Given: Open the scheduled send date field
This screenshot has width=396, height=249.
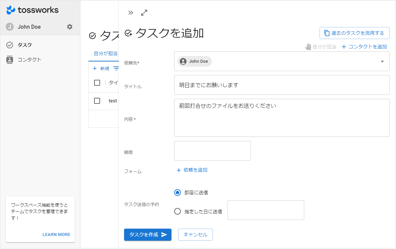Looking at the screenshot, I should pyautogui.click(x=266, y=210).
